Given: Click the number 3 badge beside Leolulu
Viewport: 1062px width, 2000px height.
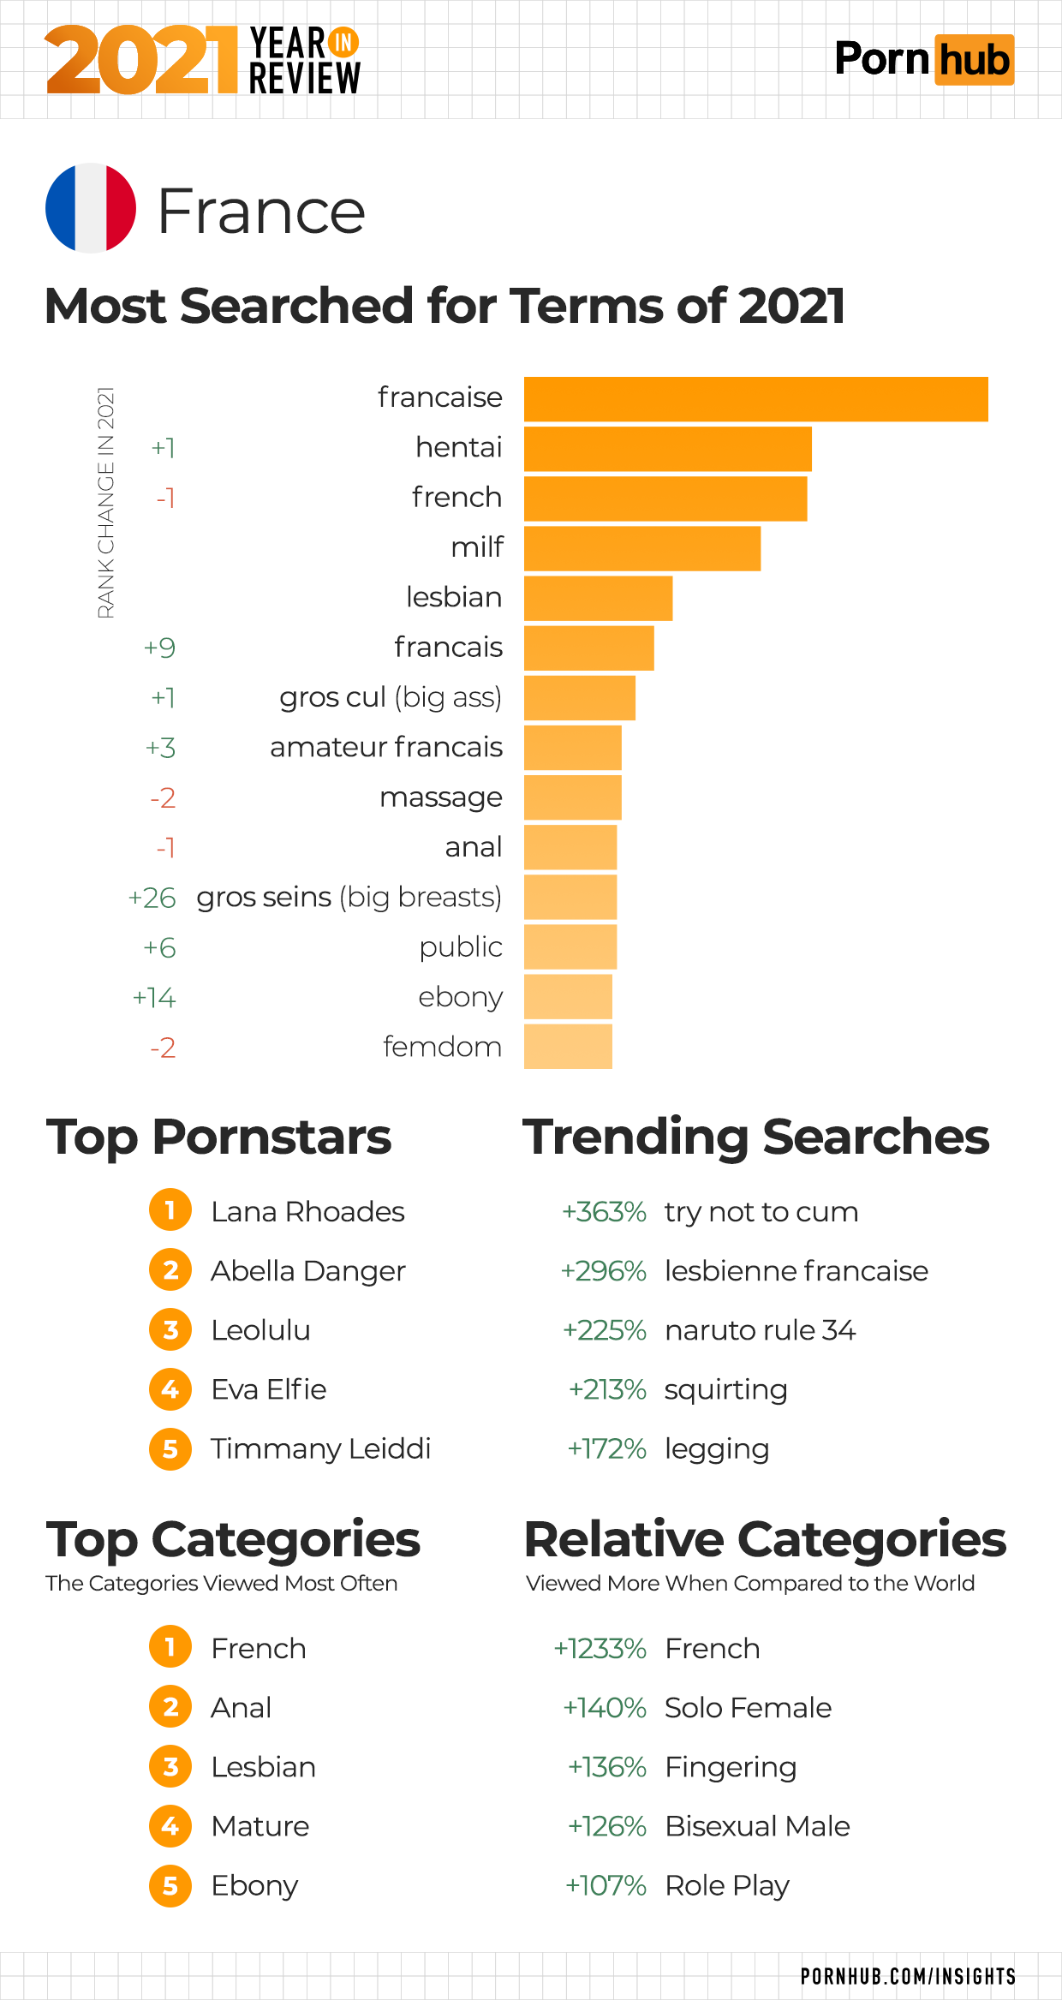Looking at the screenshot, I should [x=170, y=1329].
